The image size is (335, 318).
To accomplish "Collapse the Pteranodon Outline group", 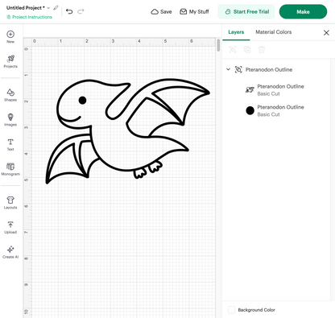I will pyautogui.click(x=228, y=69).
